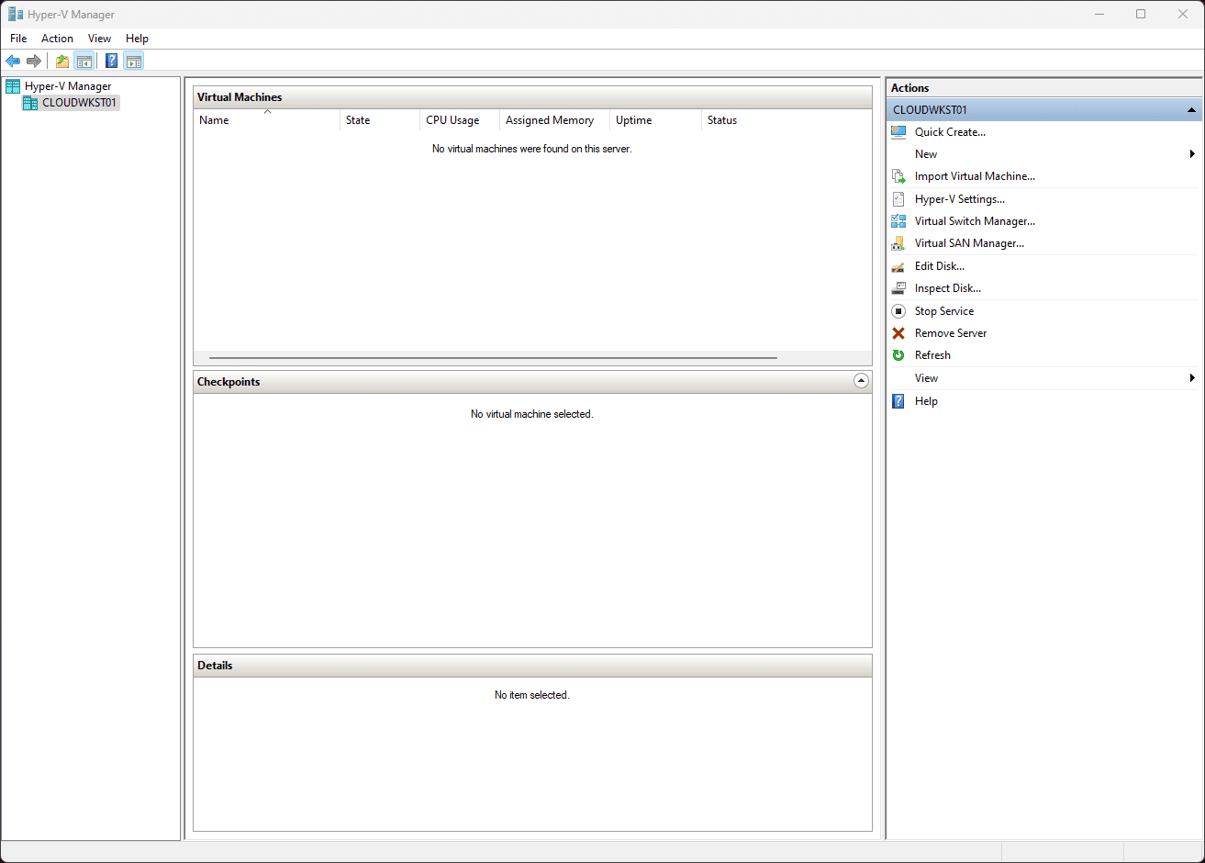
Task: Click the Inspect Disk icon
Action: tap(898, 288)
